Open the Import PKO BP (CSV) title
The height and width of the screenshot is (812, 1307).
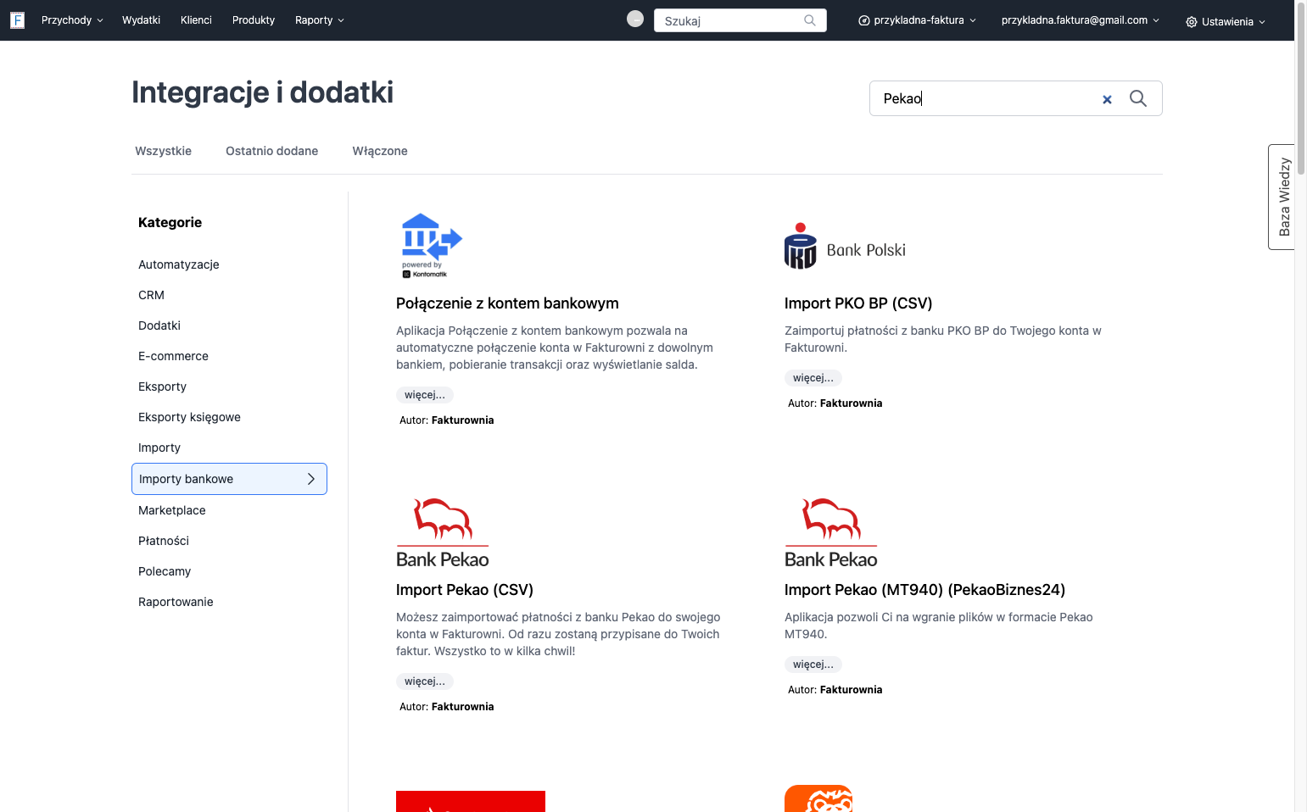point(858,303)
